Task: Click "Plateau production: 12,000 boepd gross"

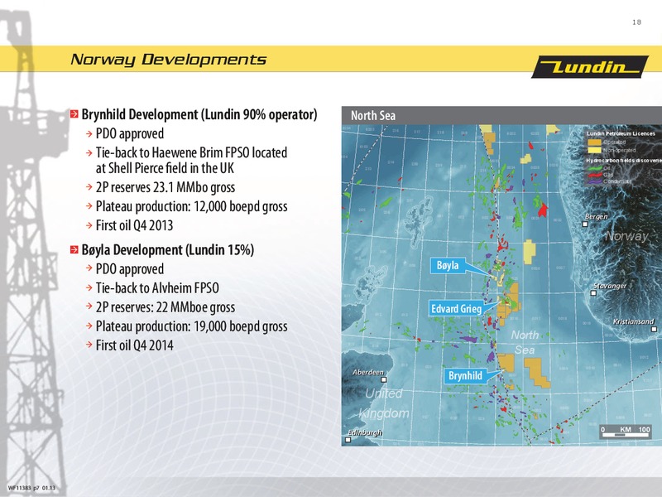Action: [192, 206]
